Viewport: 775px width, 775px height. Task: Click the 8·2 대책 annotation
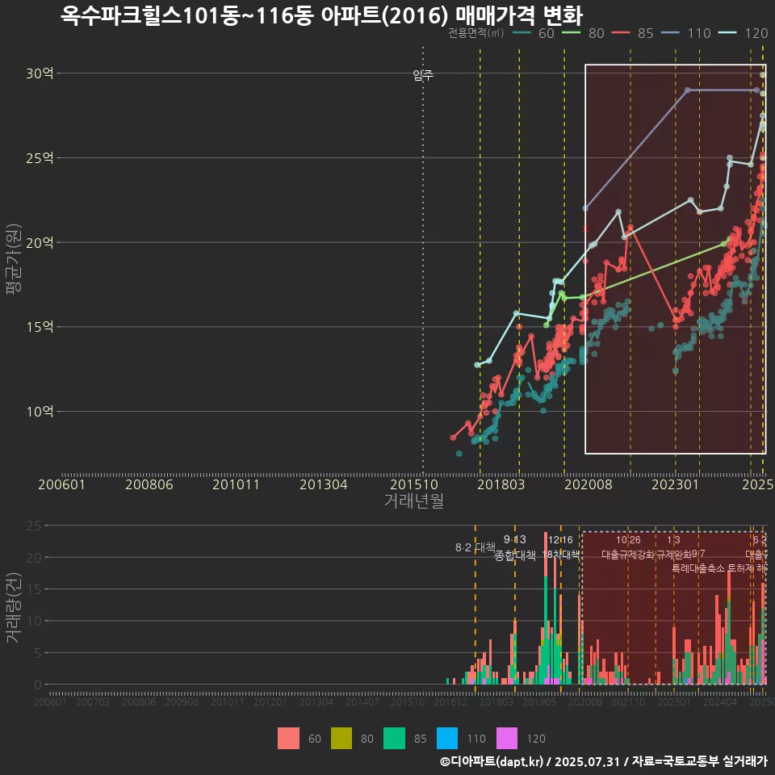click(475, 547)
